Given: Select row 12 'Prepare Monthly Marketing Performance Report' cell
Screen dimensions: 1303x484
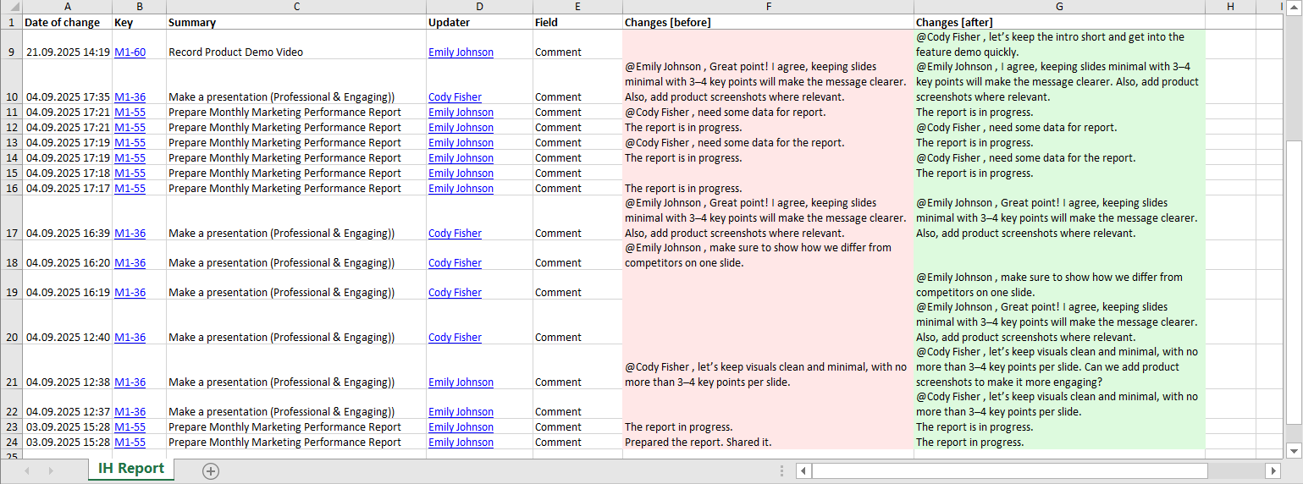Looking at the screenshot, I should (x=296, y=128).
